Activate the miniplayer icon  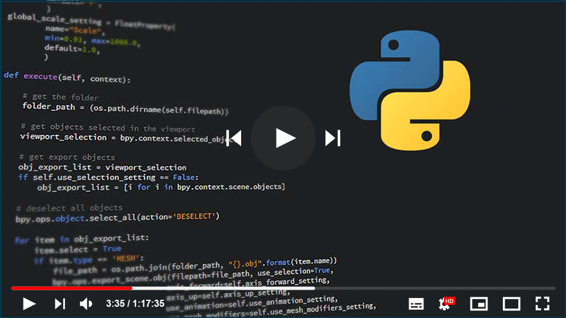[x=479, y=304]
